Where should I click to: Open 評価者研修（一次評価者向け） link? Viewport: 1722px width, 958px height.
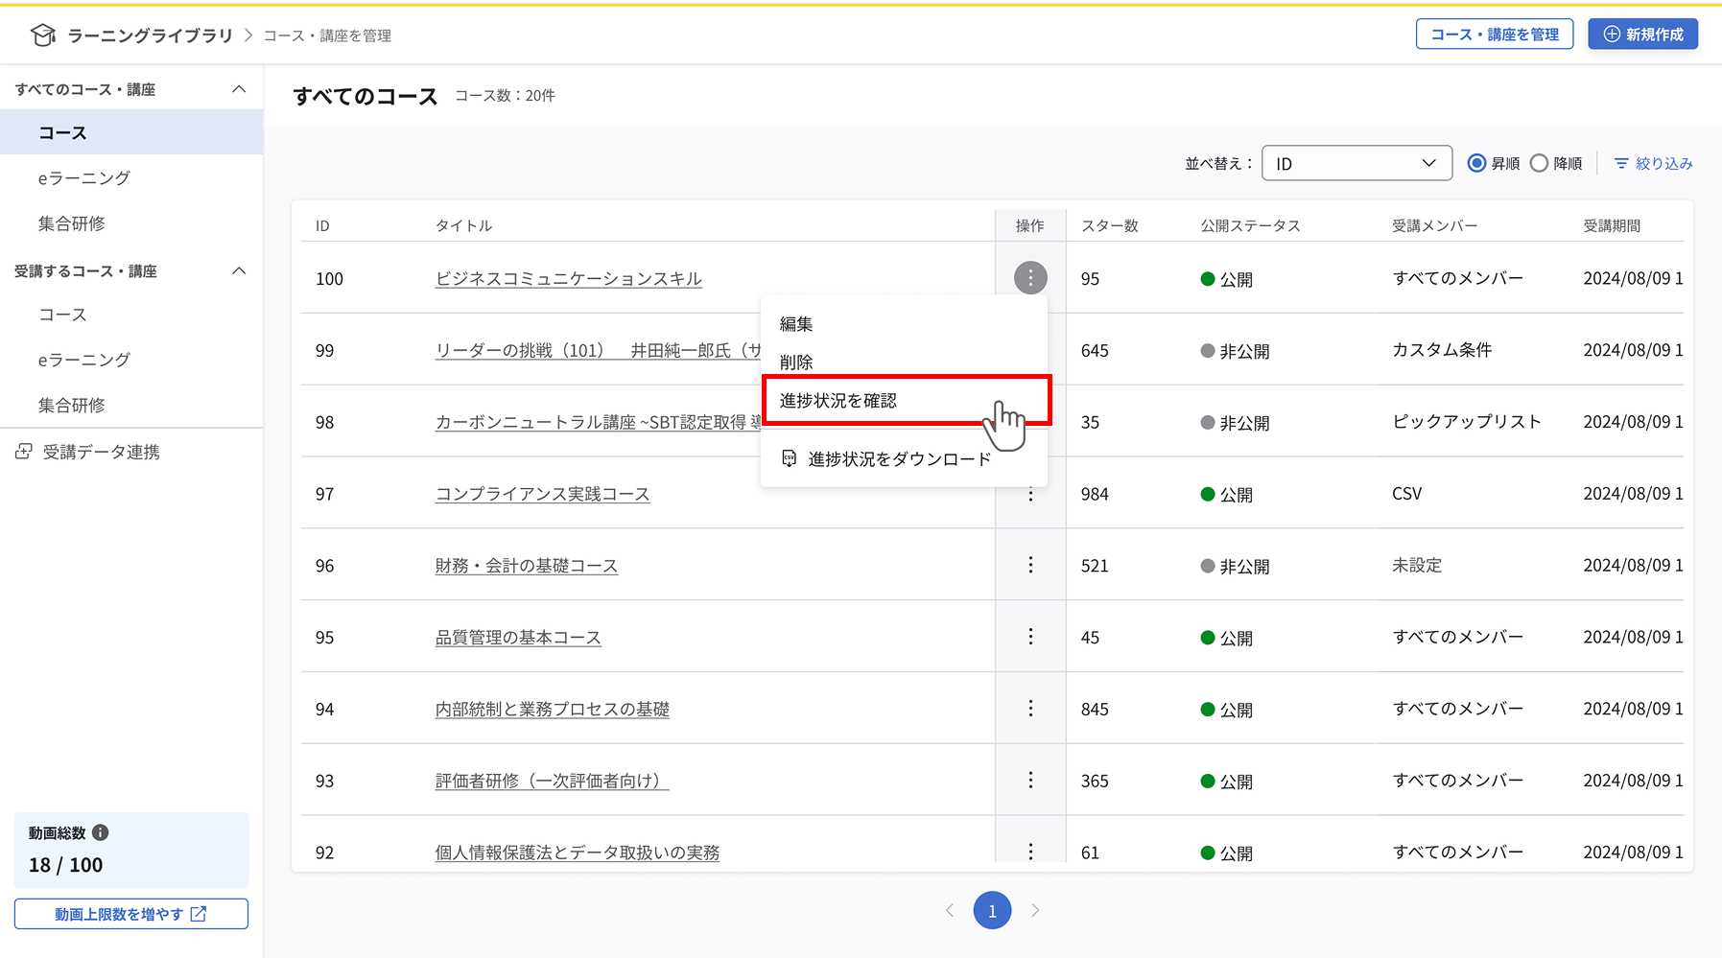tap(553, 781)
